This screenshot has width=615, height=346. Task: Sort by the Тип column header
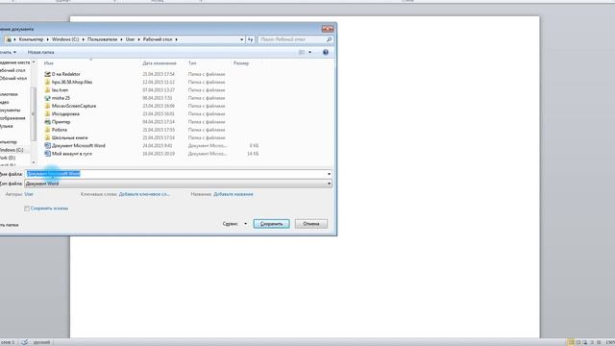[x=192, y=63]
